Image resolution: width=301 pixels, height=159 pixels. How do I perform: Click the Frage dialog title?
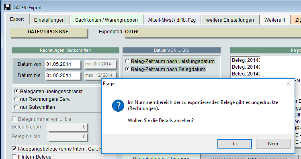point(109,84)
